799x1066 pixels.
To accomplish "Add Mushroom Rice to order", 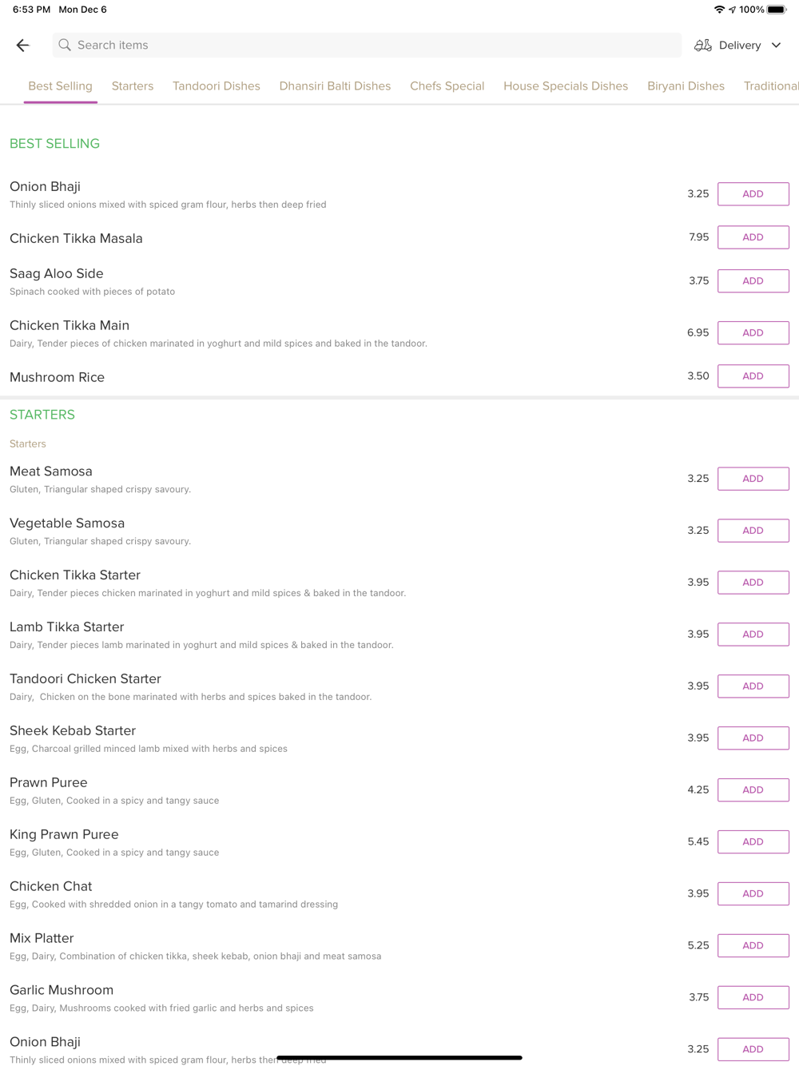I will click(753, 376).
